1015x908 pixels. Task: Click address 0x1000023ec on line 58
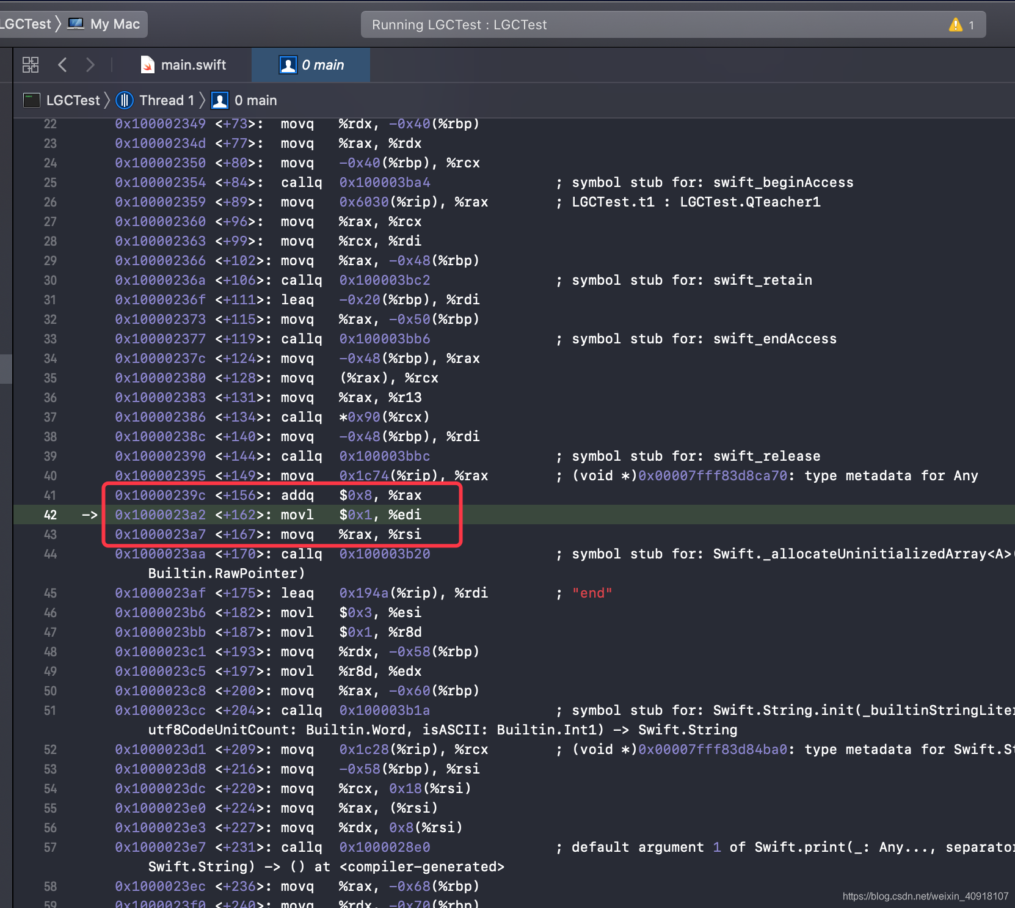tap(160, 887)
